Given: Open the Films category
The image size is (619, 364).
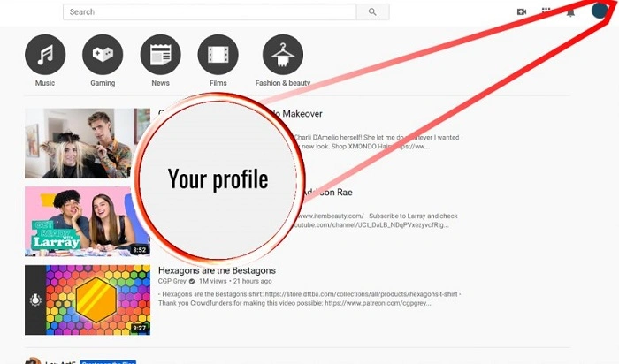Looking at the screenshot, I should click(218, 55).
